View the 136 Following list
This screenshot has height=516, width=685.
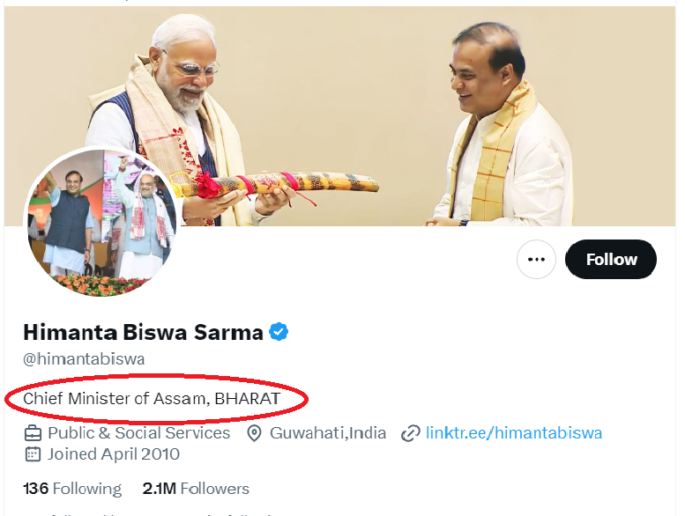[72, 489]
